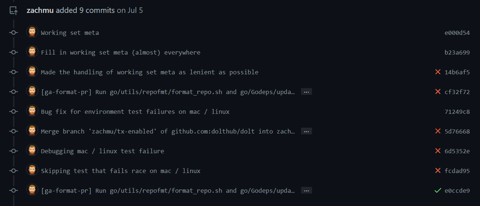Click the failed check icon next to 5d76668

(437, 131)
